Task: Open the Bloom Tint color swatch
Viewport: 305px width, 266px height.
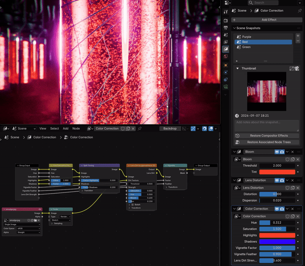Action: click(277, 172)
